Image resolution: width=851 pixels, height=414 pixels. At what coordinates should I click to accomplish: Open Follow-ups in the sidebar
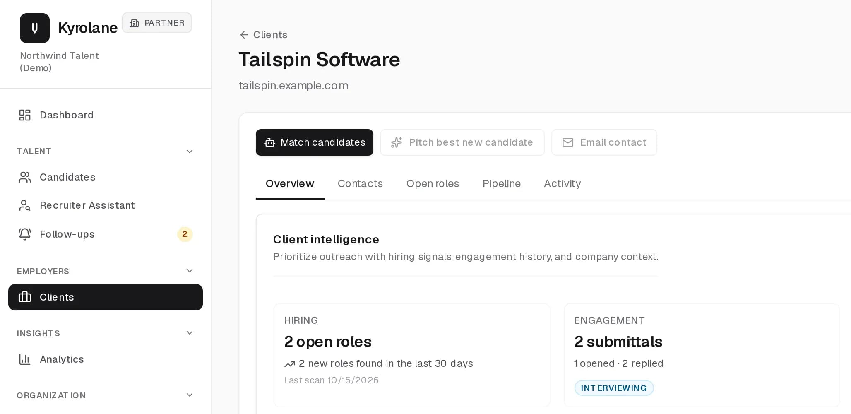tap(106, 234)
